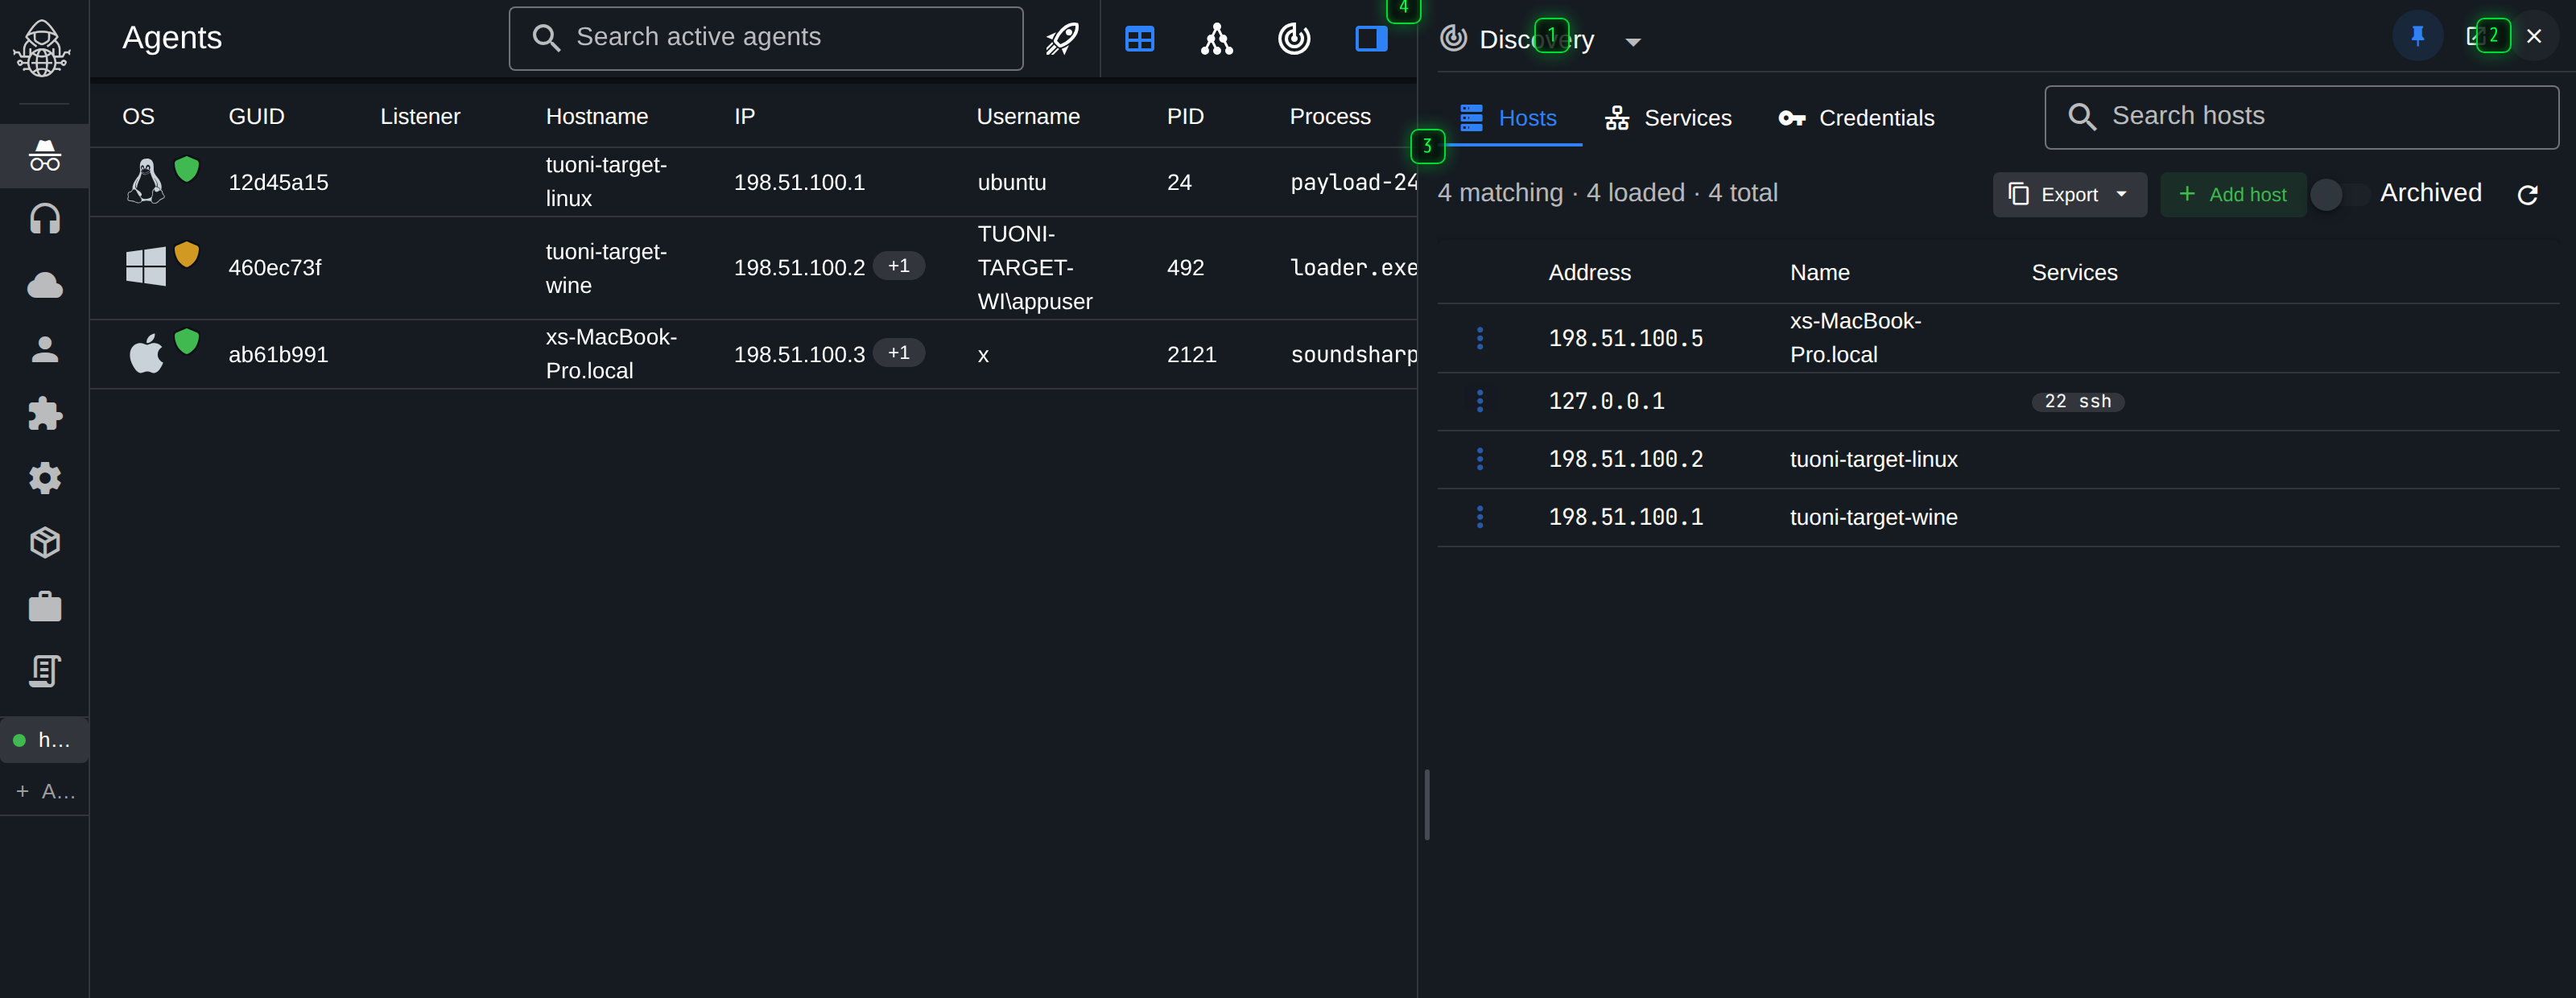Viewport: 2576px width, 998px height.
Task: Select agent GUID ab61b991
Action: pyautogui.click(x=278, y=354)
